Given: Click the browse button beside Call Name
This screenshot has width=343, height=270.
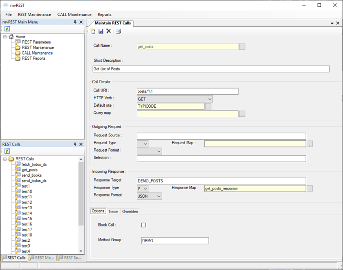Looking at the screenshot, I should [x=242, y=47].
